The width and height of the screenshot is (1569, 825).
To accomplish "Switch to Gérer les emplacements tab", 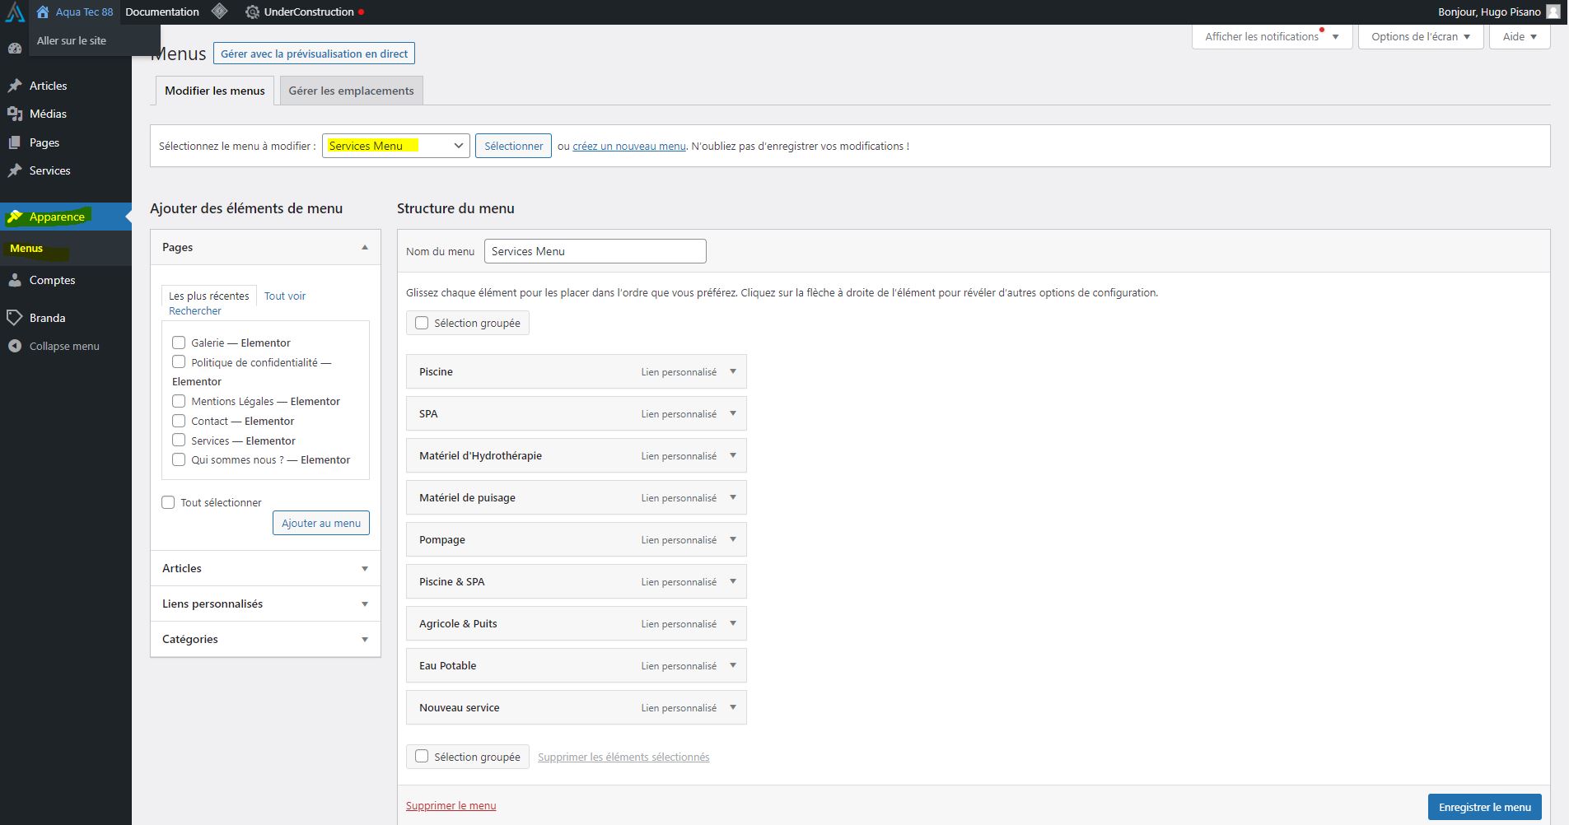I will click(351, 91).
